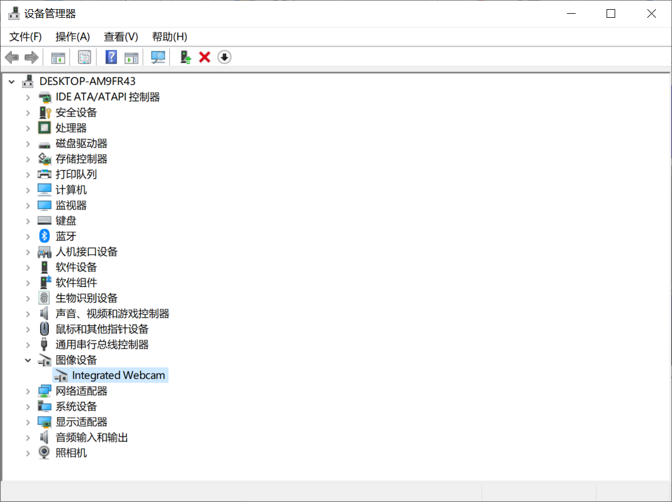Toggle the console tree pane icon
Viewport: 672px width, 502px height.
point(58,57)
